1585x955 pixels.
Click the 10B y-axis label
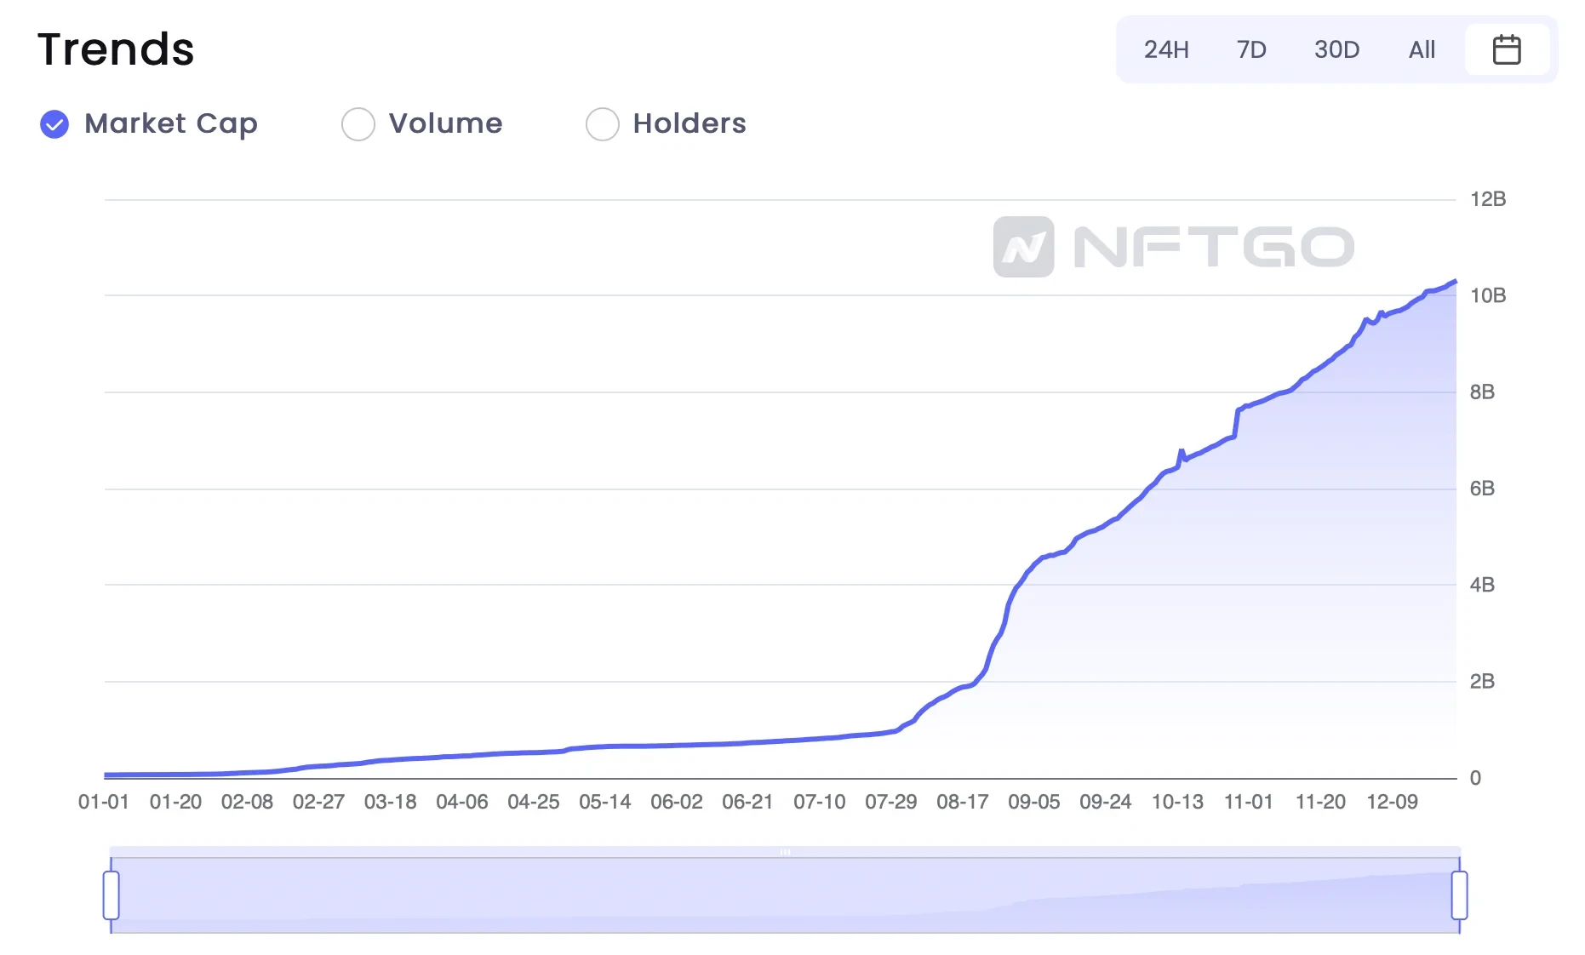pos(1487,295)
